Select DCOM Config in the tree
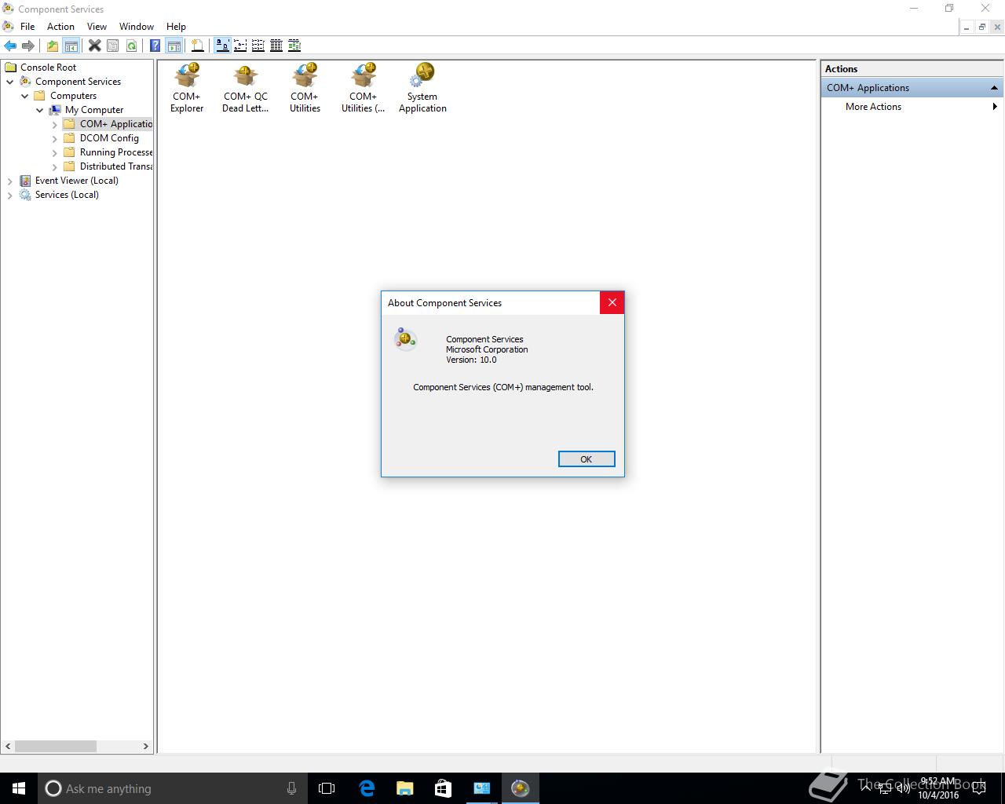The image size is (1005, 804). tap(109, 138)
